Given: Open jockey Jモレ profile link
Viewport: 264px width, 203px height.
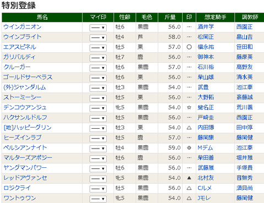Looking at the screenshot, I should [204, 199].
